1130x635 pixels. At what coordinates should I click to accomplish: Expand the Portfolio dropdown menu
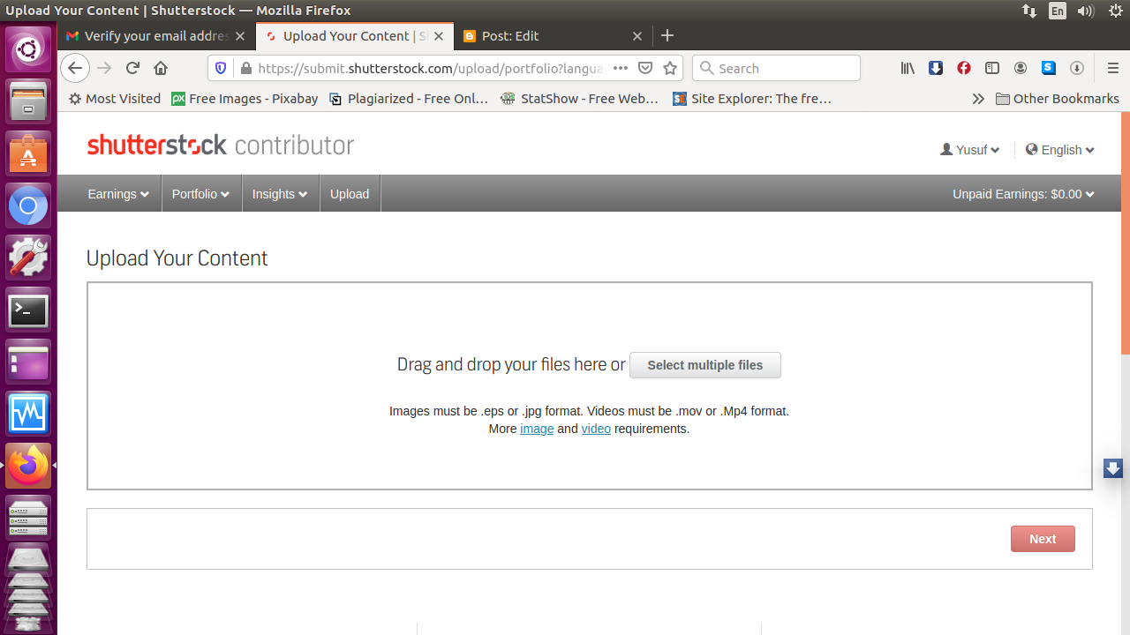point(201,194)
